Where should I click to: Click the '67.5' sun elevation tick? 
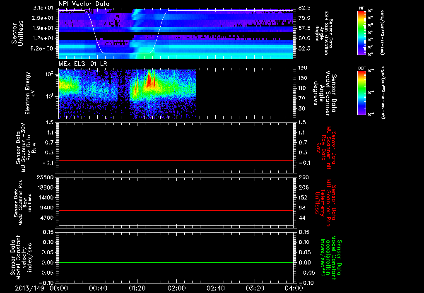coord(304,28)
